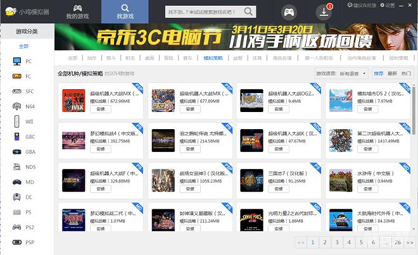Install 梦幻模拟战4 game

(101, 149)
